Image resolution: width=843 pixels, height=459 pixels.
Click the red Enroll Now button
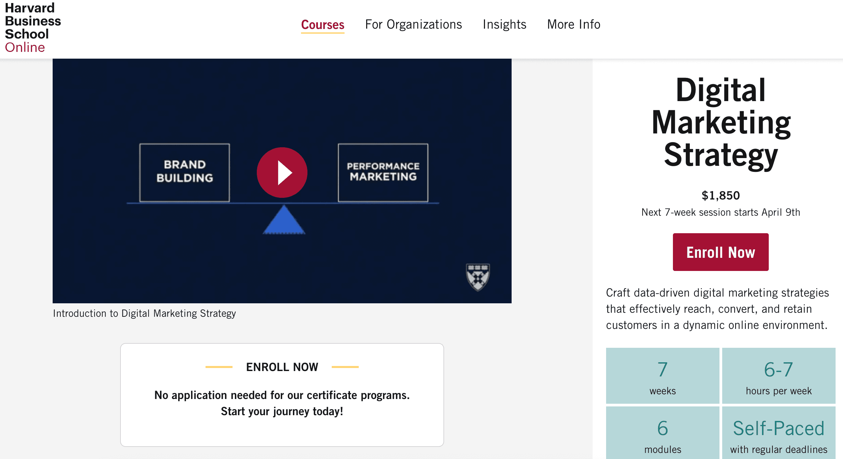(x=720, y=252)
